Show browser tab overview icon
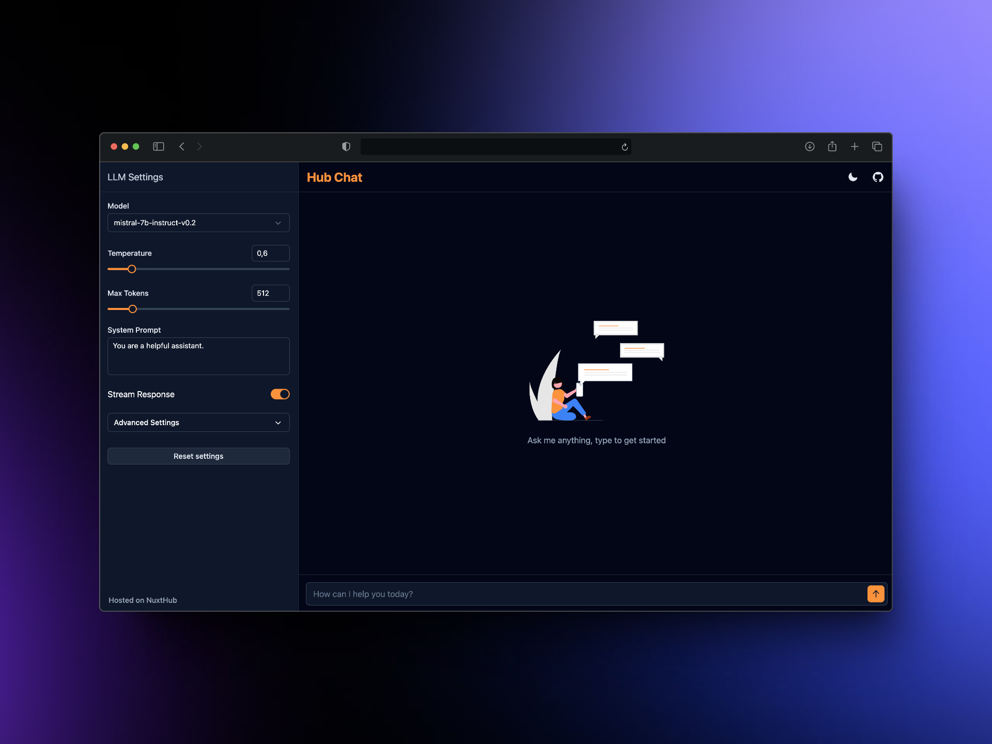This screenshot has height=744, width=992. click(x=877, y=147)
